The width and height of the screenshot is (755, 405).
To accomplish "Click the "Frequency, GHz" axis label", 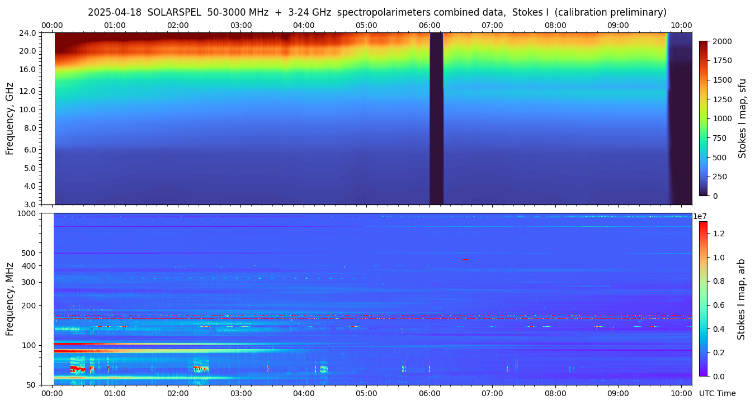I will [x=10, y=118].
